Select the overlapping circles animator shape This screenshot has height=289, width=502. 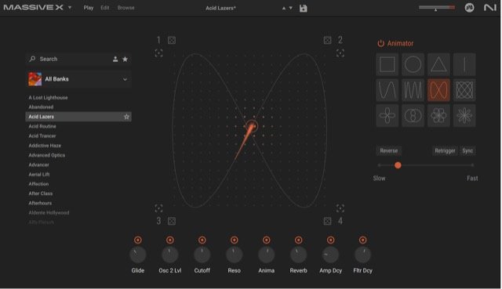[413, 115]
